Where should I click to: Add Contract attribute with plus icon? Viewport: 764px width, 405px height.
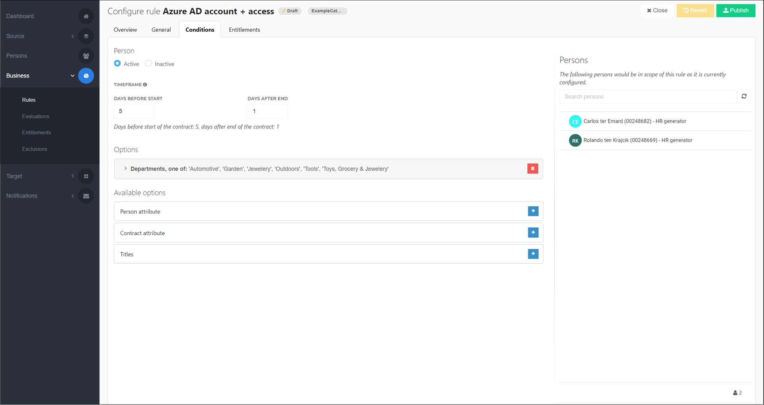tap(533, 233)
